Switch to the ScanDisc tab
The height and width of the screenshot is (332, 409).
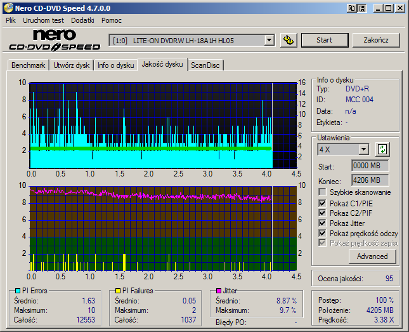pyautogui.click(x=205, y=65)
